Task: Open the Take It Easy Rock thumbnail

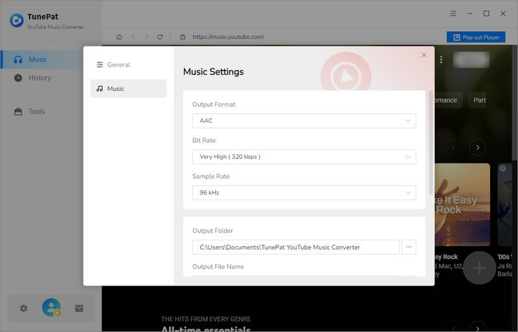Action: point(462,205)
